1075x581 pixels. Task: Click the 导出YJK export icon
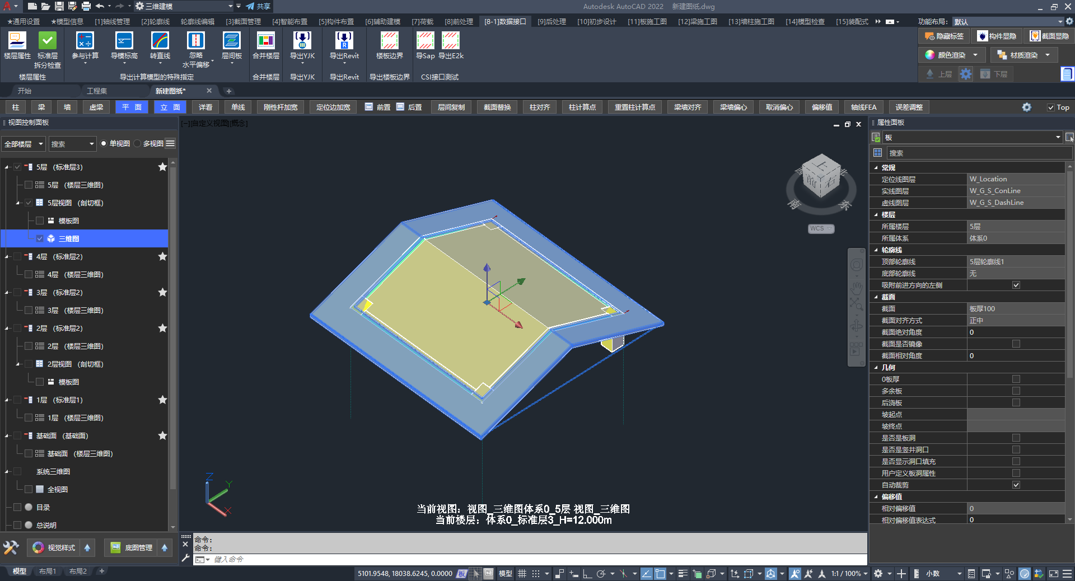click(x=302, y=41)
